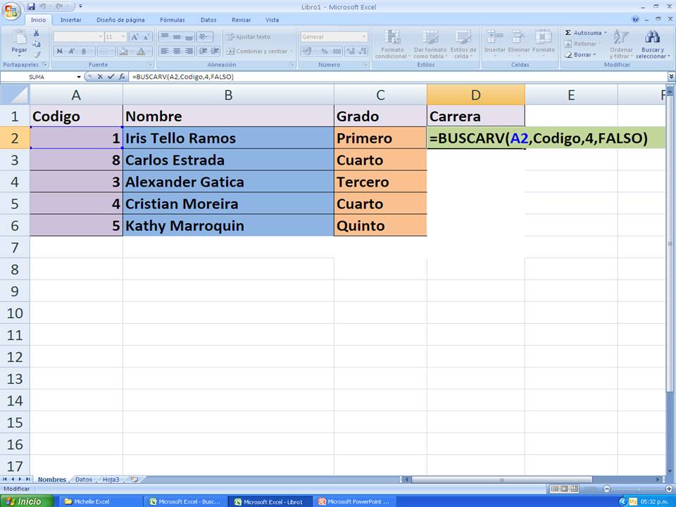Toggle underline formatting with S button
Image resolution: width=676 pixels, height=507 pixels.
pos(83,51)
